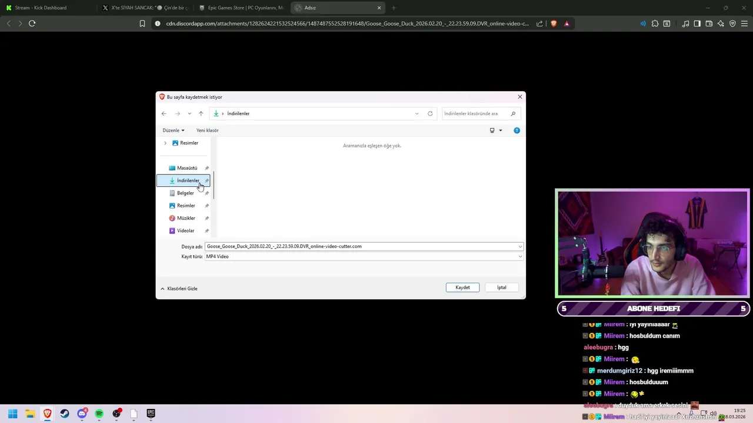Click the Dosya adı filename field
Screen dimensions: 753x423
(361, 246)
